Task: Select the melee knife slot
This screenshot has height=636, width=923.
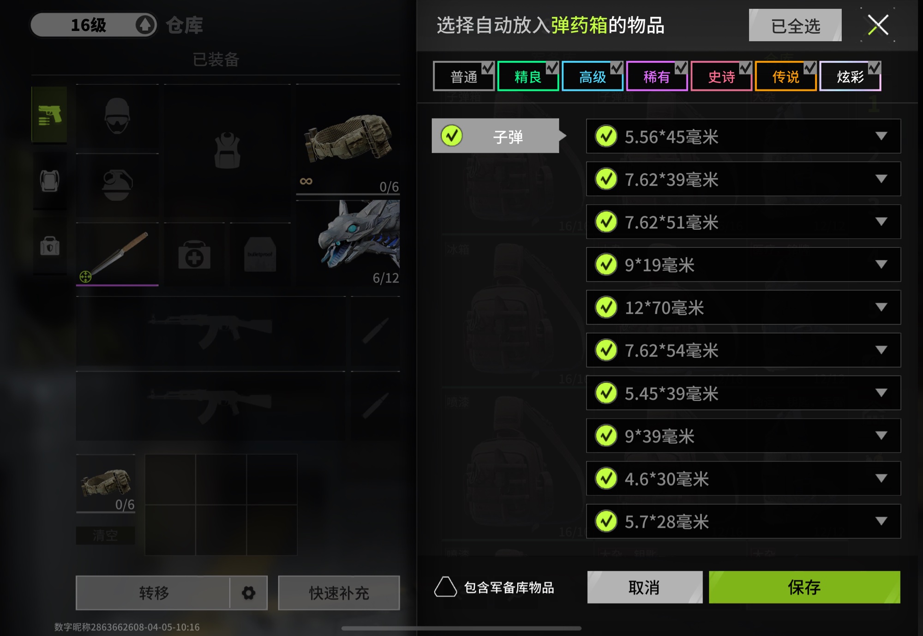Action: 117,254
